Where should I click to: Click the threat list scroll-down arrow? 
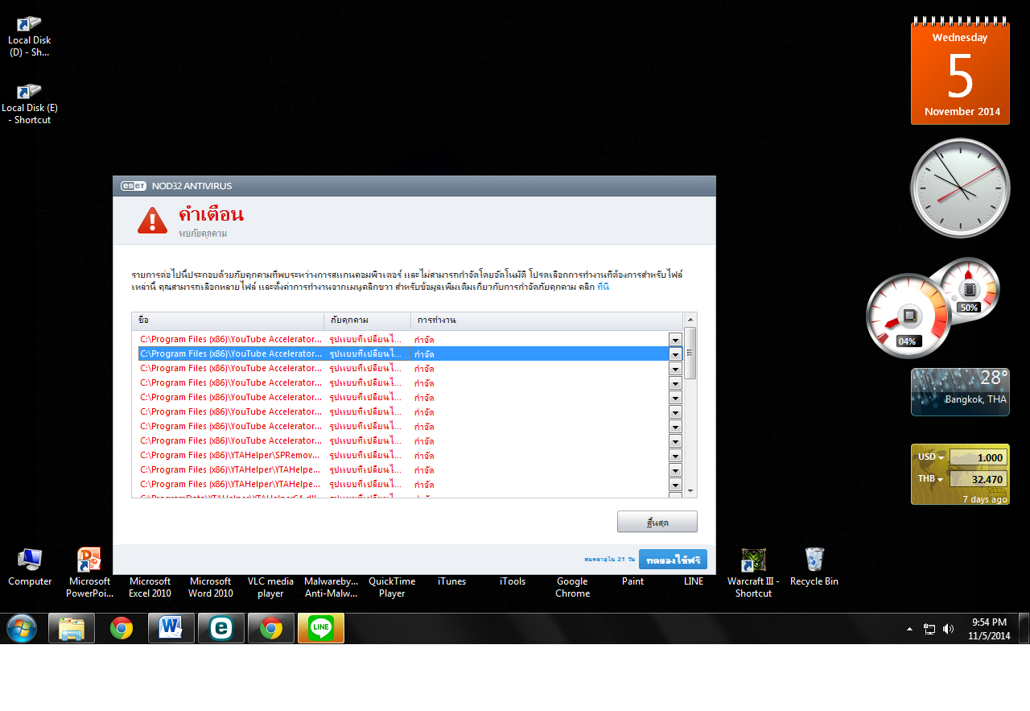tap(690, 490)
